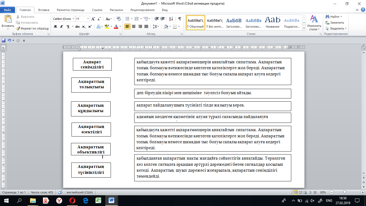This screenshot has width=366, height=206.
Task: Sort text with the A-Я sort icon
Action: [x=170, y=19]
